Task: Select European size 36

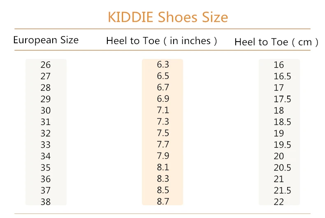Action: click(x=46, y=179)
